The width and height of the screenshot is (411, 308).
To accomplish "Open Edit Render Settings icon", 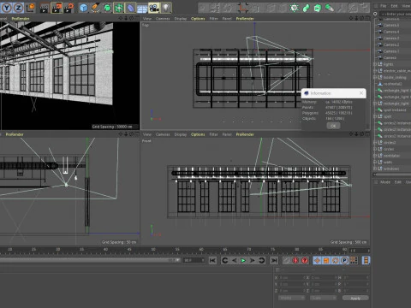I will pos(68,8).
